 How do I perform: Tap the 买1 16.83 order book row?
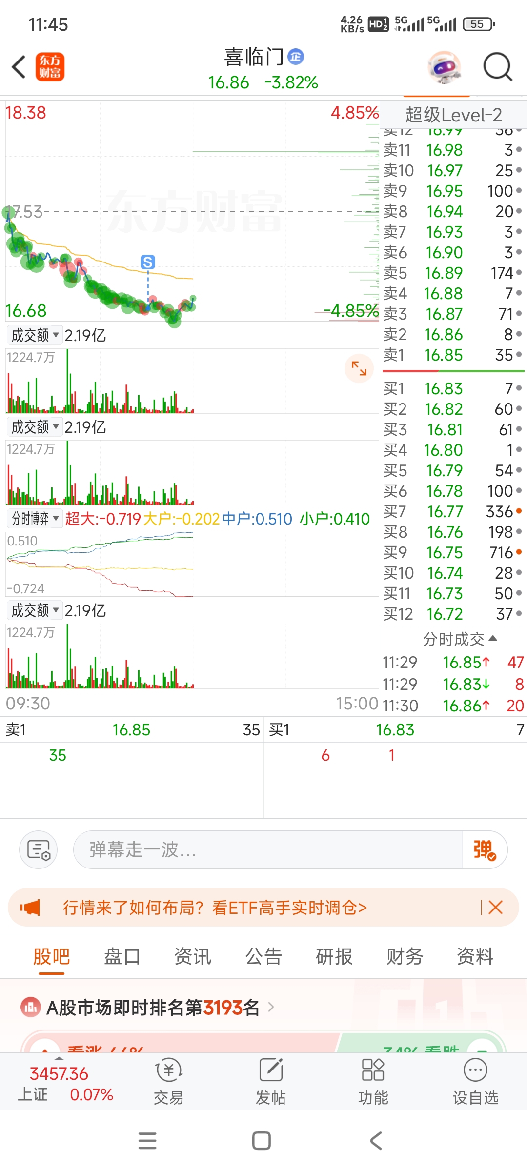point(452,388)
